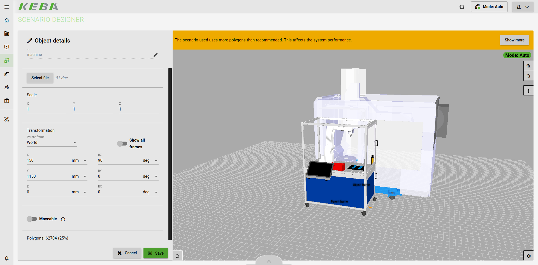The image size is (538, 265).
Task: Open the layered objects sidebar icon
Action: [7, 87]
